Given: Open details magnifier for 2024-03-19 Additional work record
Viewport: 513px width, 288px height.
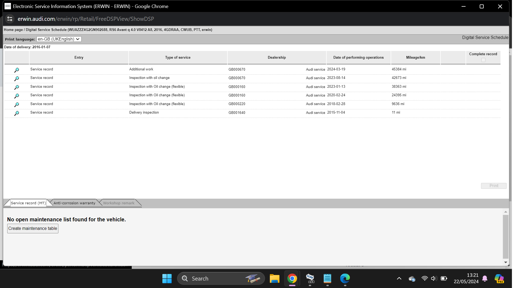Looking at the screenshot, I should (17, 70).
